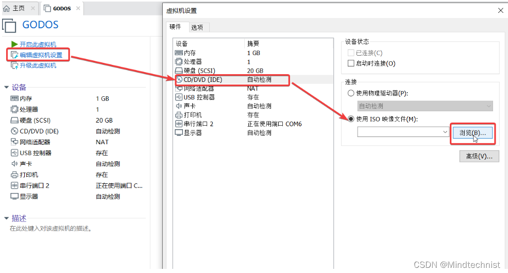Enable the 启动时连接(O) checkbox
Screen dimensions: 508x273
point(350,63)
